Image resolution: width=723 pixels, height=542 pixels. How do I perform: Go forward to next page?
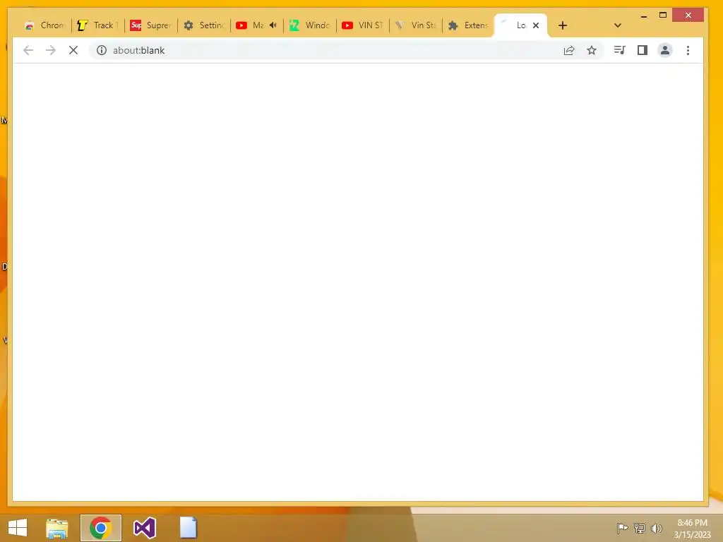(x=51, y=50)
